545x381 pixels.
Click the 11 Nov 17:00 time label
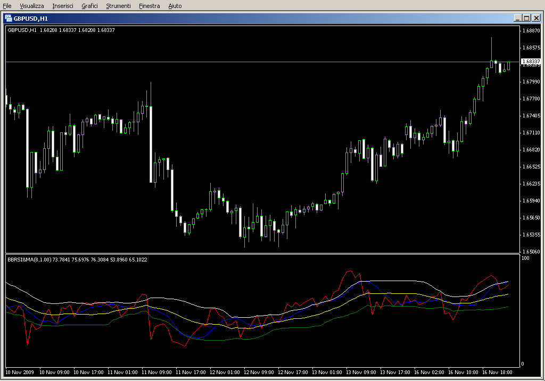[x=191, y=372]
